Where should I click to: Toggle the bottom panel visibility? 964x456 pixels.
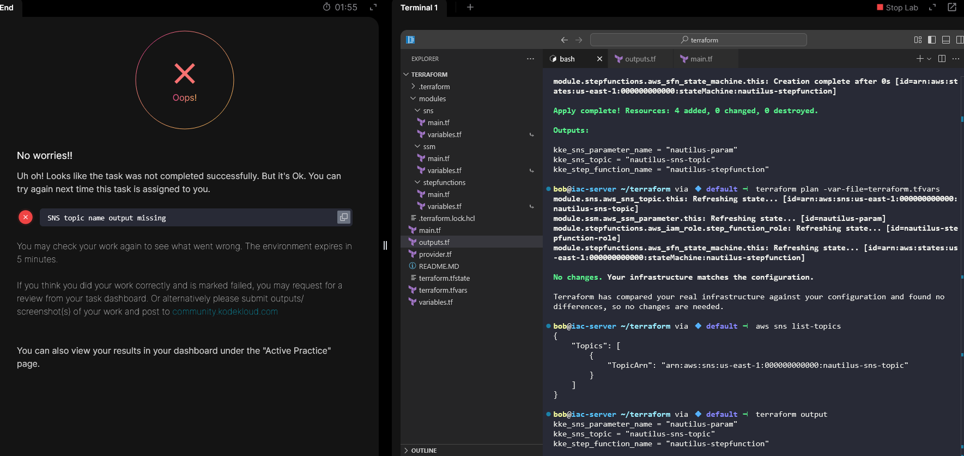[946, 40]
